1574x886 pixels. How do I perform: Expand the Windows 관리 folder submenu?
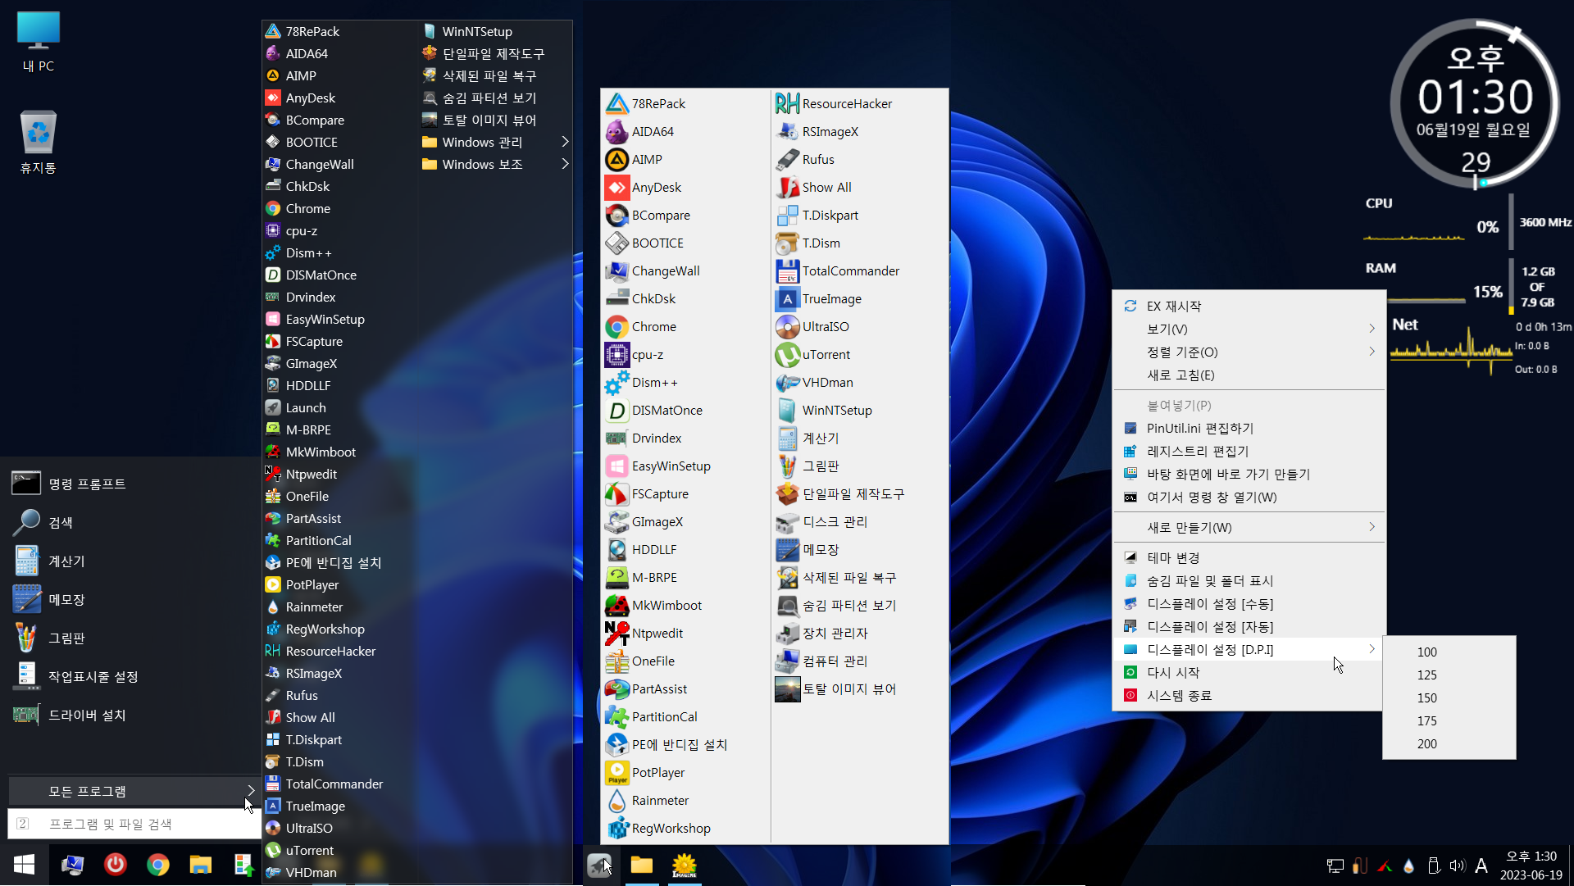[x=496, y=142]
